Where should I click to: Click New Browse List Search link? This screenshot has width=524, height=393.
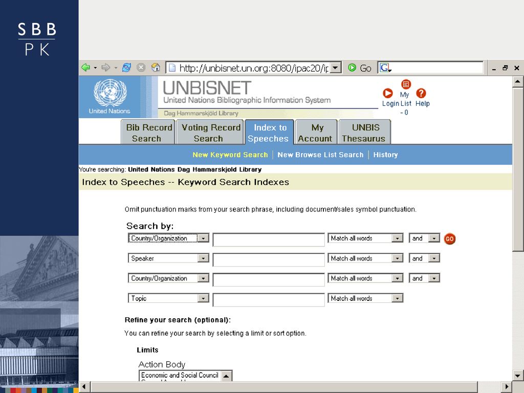pos(320,155)
